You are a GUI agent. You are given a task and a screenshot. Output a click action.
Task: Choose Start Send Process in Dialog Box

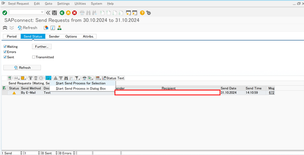(x=83, y=89)
